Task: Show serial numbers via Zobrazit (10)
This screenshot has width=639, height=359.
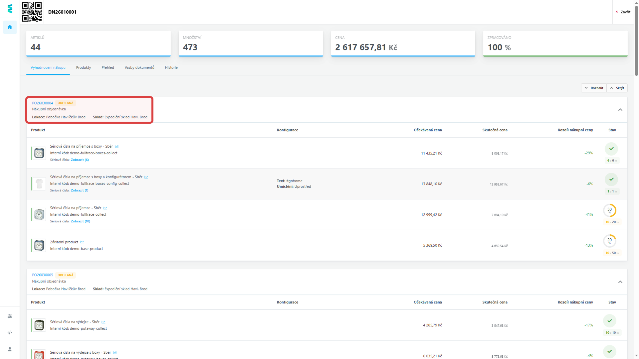Action: point(80,221)
